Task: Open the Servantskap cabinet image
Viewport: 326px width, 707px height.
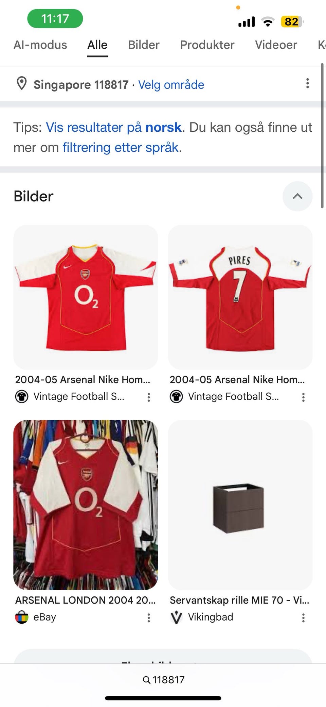Action: [x=240, y=505]
